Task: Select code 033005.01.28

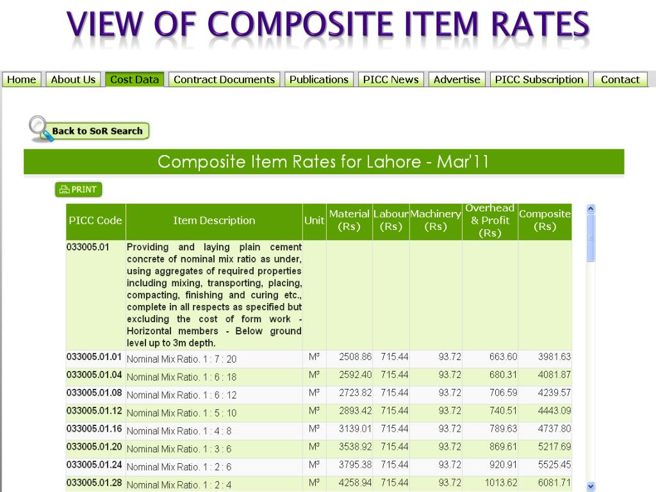Action: click(94, 483)
